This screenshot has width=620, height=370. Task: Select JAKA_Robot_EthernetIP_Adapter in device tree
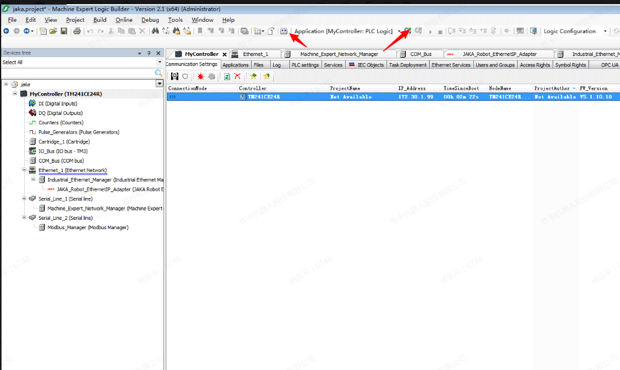(x=110, y=189)
